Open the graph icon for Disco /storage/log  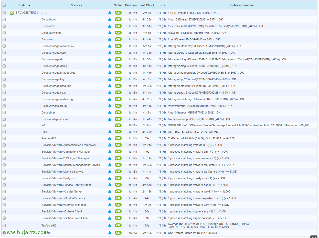109,79
